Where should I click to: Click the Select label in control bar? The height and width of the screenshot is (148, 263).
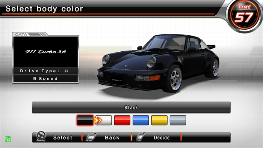[63, 138]
